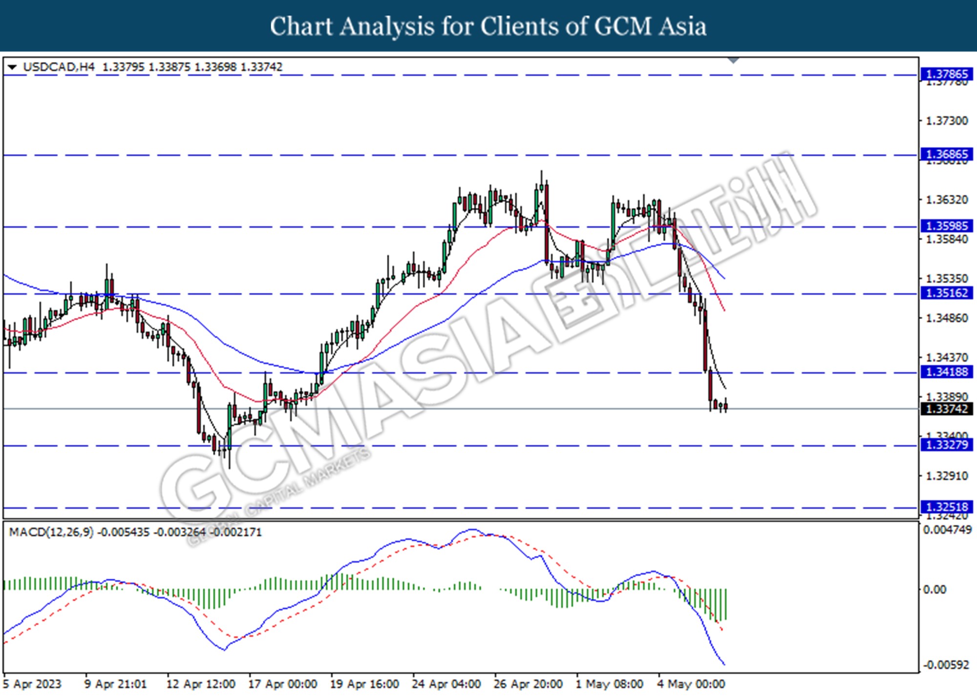The image size is (977, 697).
Task: Click the 0.004749 MACD scale value
Action: (947, 530)
